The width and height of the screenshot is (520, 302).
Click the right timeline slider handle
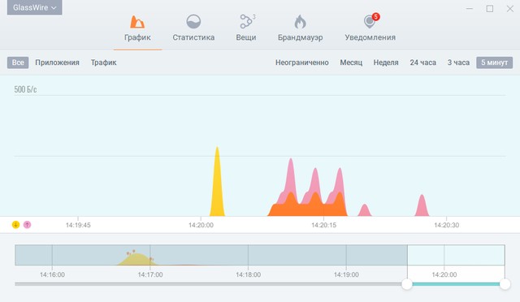[x=505, y=284]
